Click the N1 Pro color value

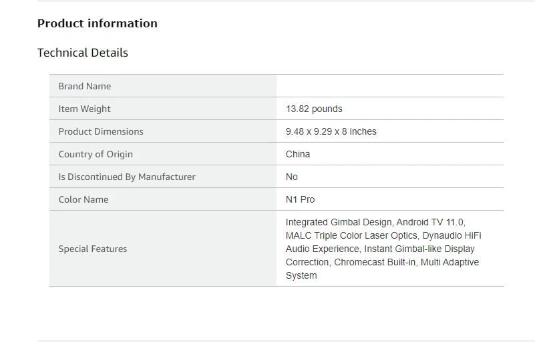coord(301,199)
